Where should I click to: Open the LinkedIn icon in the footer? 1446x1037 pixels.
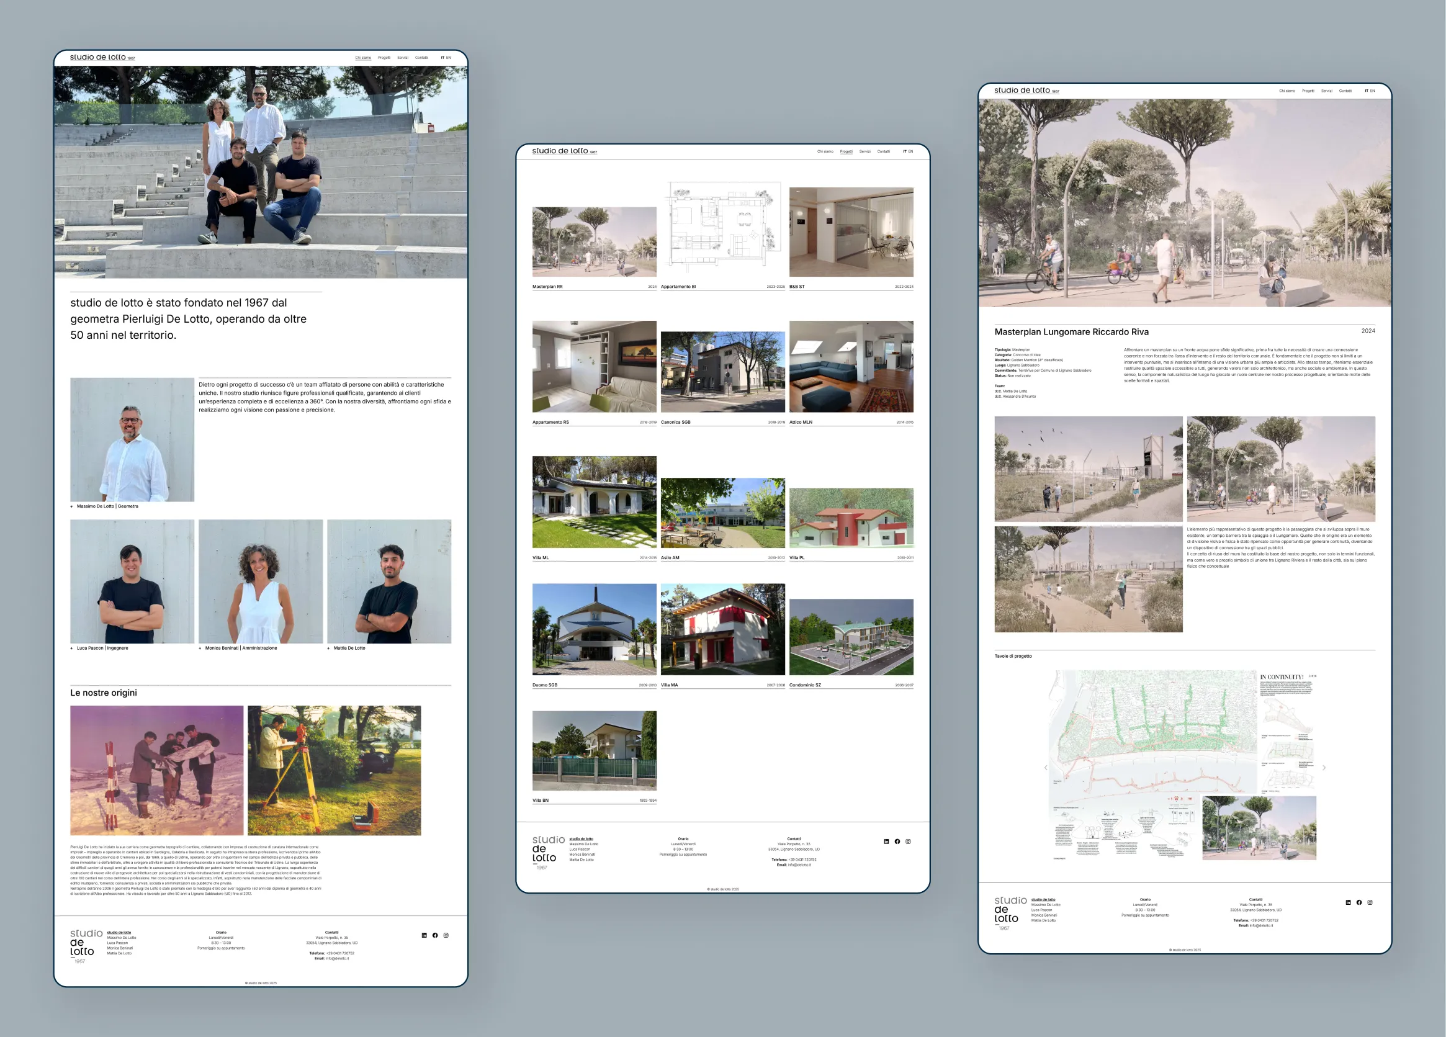(x=424, y=936)
